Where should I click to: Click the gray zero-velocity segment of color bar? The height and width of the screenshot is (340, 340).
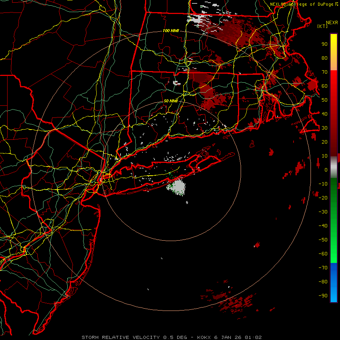[334, 167]
